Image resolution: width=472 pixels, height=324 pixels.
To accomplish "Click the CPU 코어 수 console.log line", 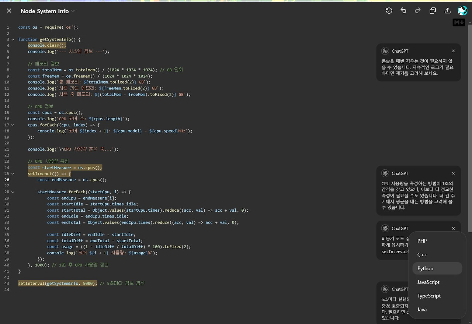I will tap(79, 119).
